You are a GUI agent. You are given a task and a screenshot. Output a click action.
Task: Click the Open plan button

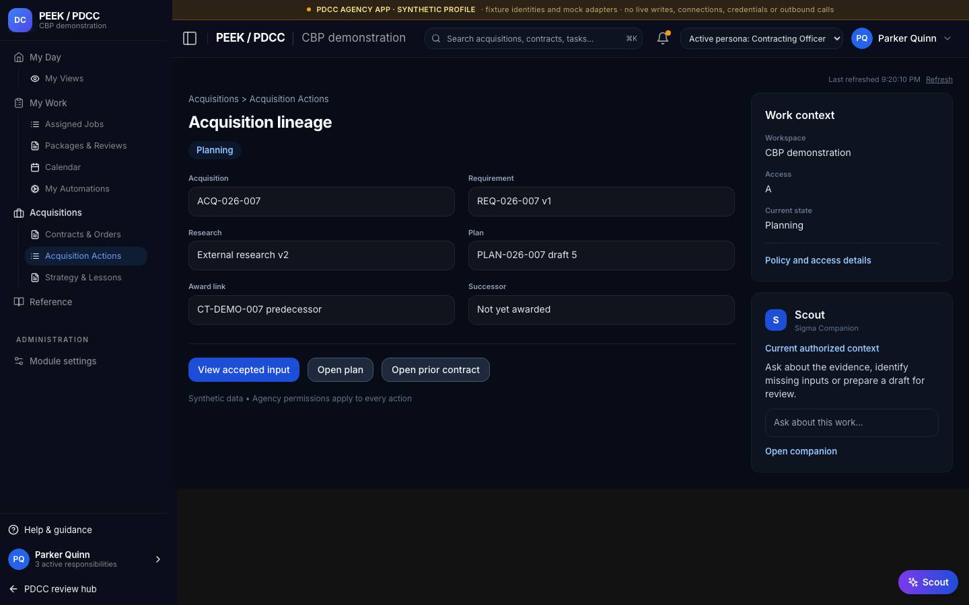coord(340,370)
